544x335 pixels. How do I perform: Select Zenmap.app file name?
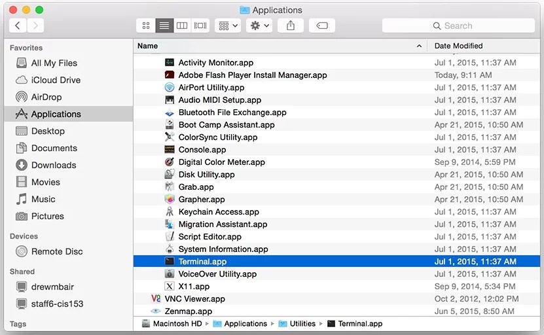(189, 311)
